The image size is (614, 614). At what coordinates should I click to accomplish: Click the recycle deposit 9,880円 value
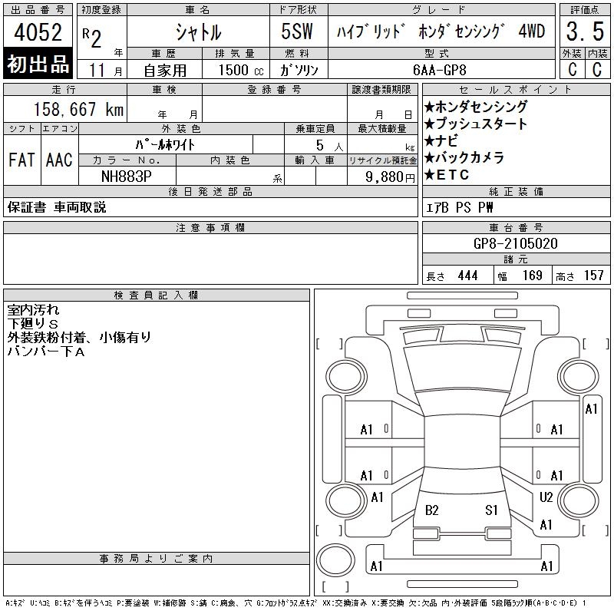click(391, 176)
